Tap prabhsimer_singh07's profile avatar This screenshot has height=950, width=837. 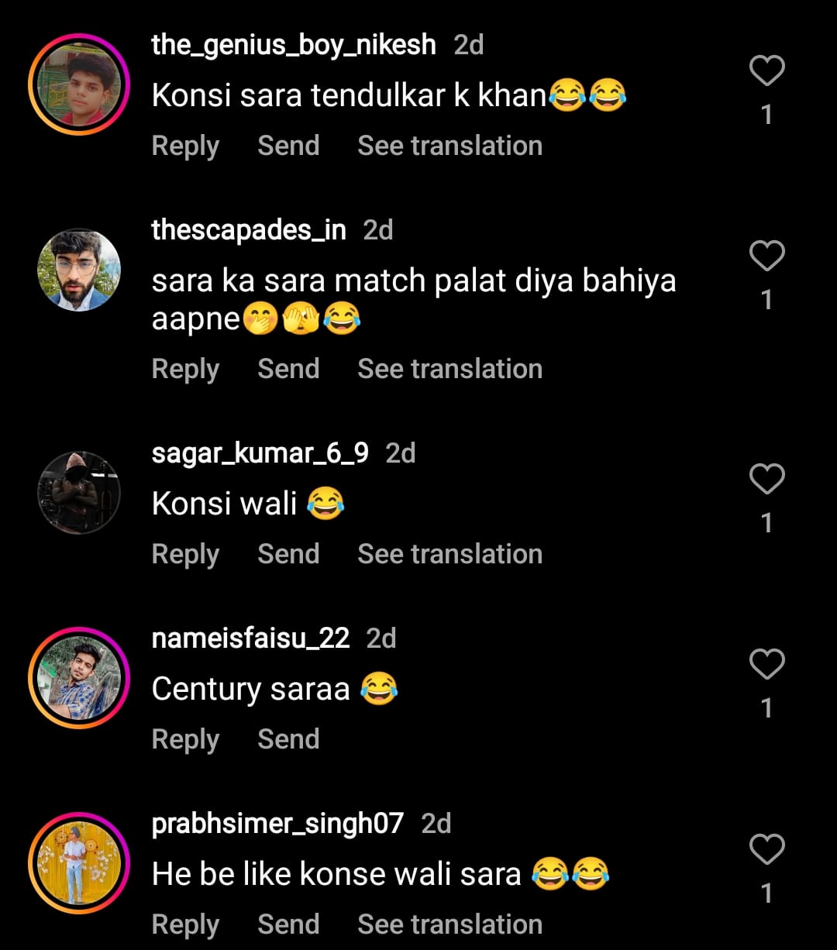pyautogui.click(x=79, y=862)
